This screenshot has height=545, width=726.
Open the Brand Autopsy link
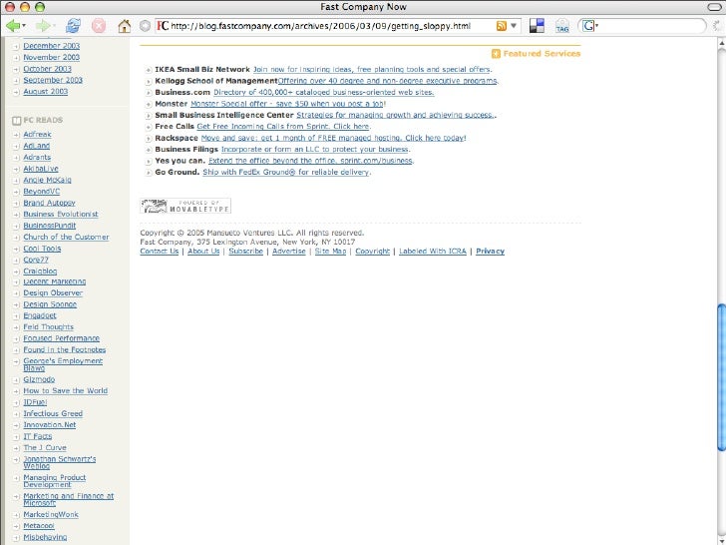pyautogui.click(x=49, y=203)
